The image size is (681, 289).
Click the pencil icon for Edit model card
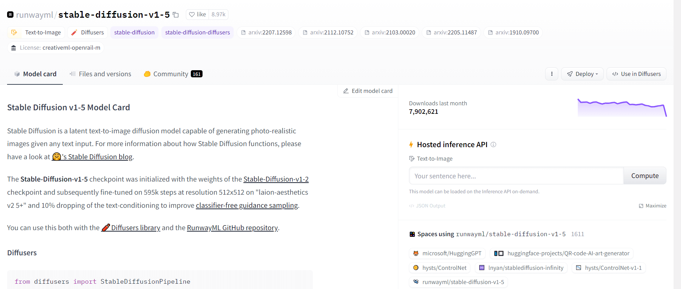point(346,91)
